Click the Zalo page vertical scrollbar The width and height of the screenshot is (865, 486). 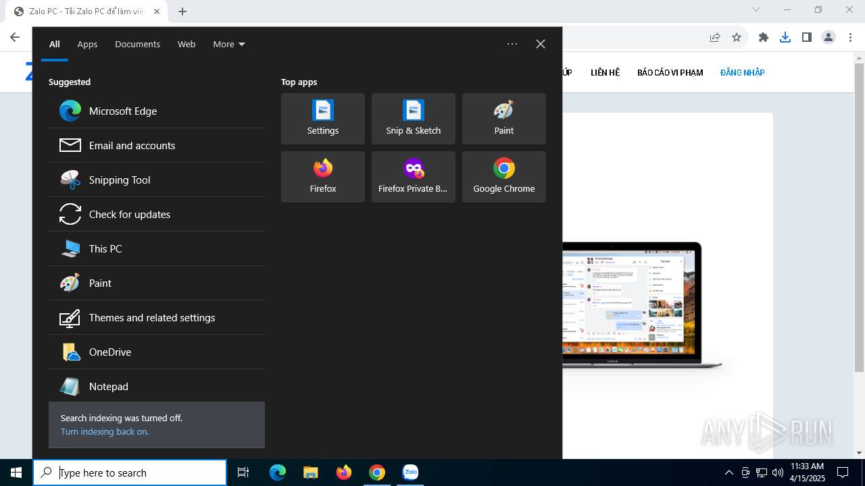click(x=859, y=216)
